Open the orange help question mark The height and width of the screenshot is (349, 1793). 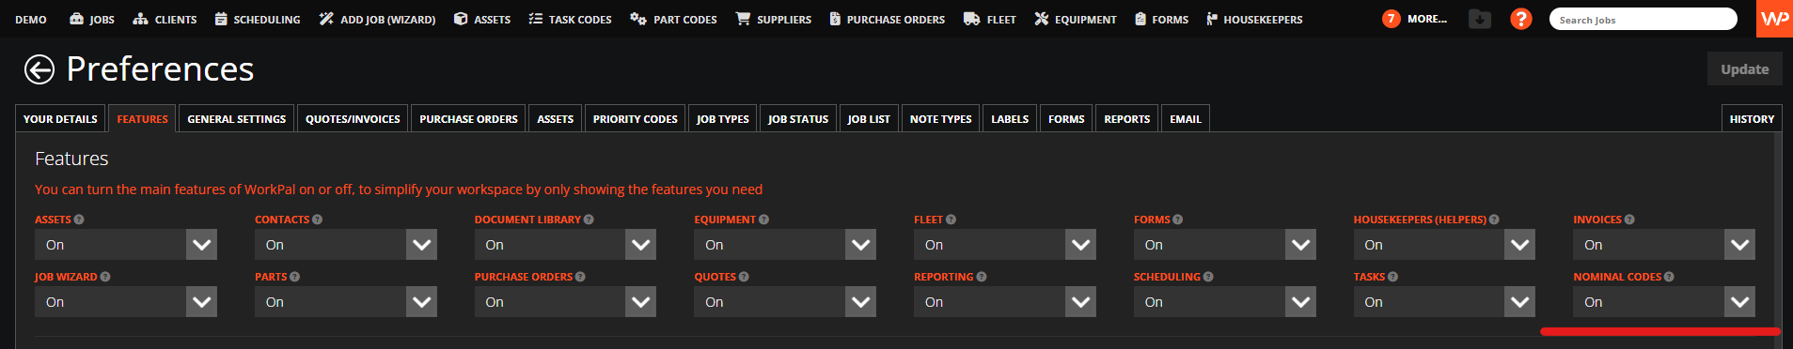click(1520, 19)
